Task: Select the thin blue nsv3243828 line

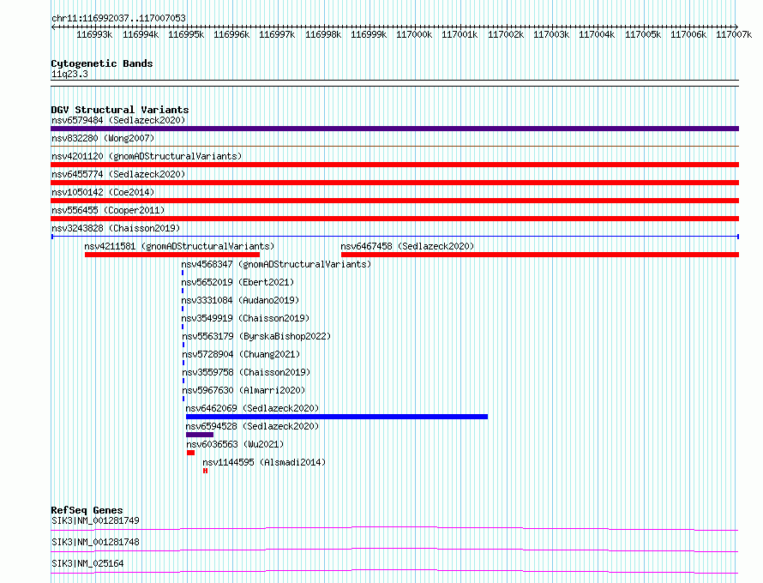Action: coord(394,237)
